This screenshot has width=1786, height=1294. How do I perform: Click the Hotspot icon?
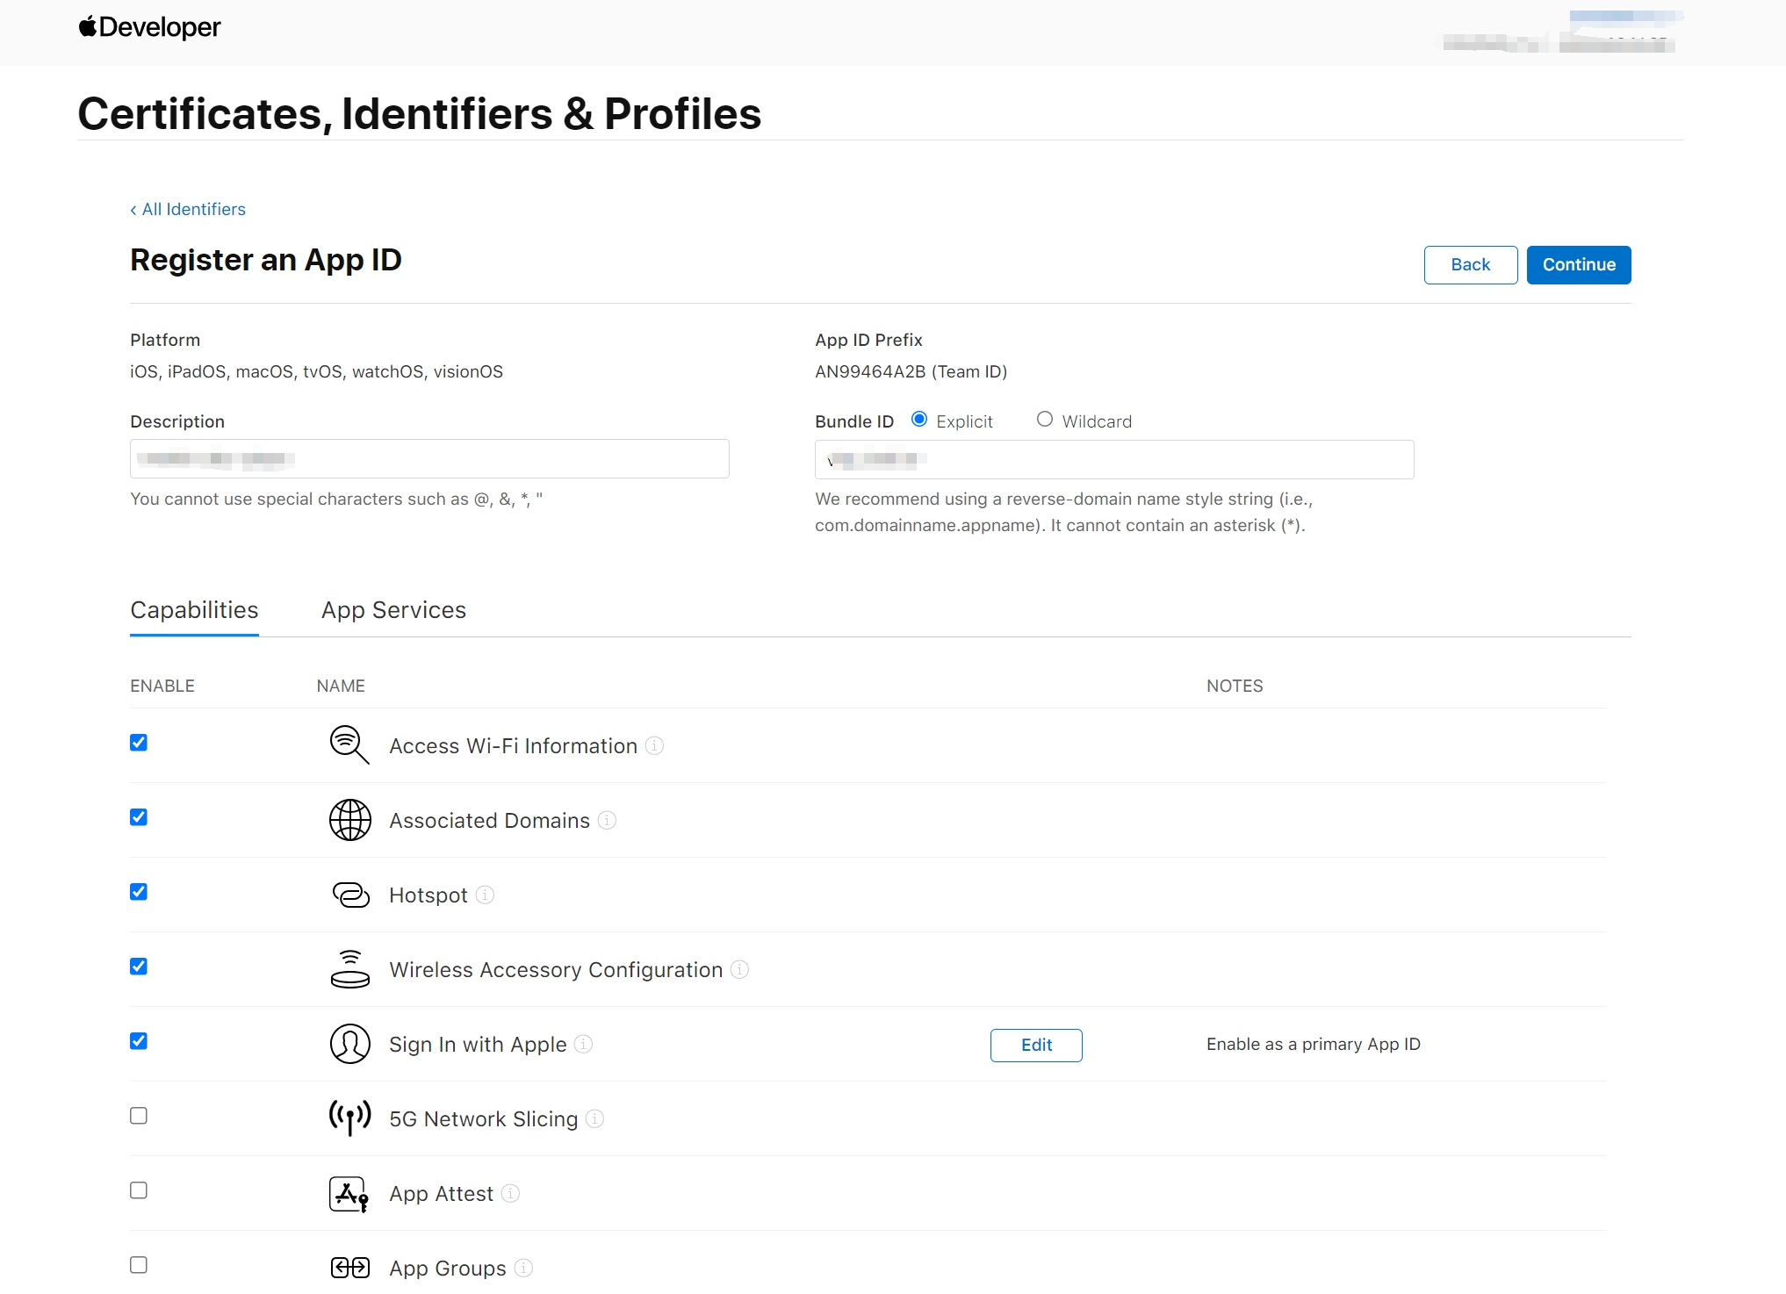[x=350, y=895]
